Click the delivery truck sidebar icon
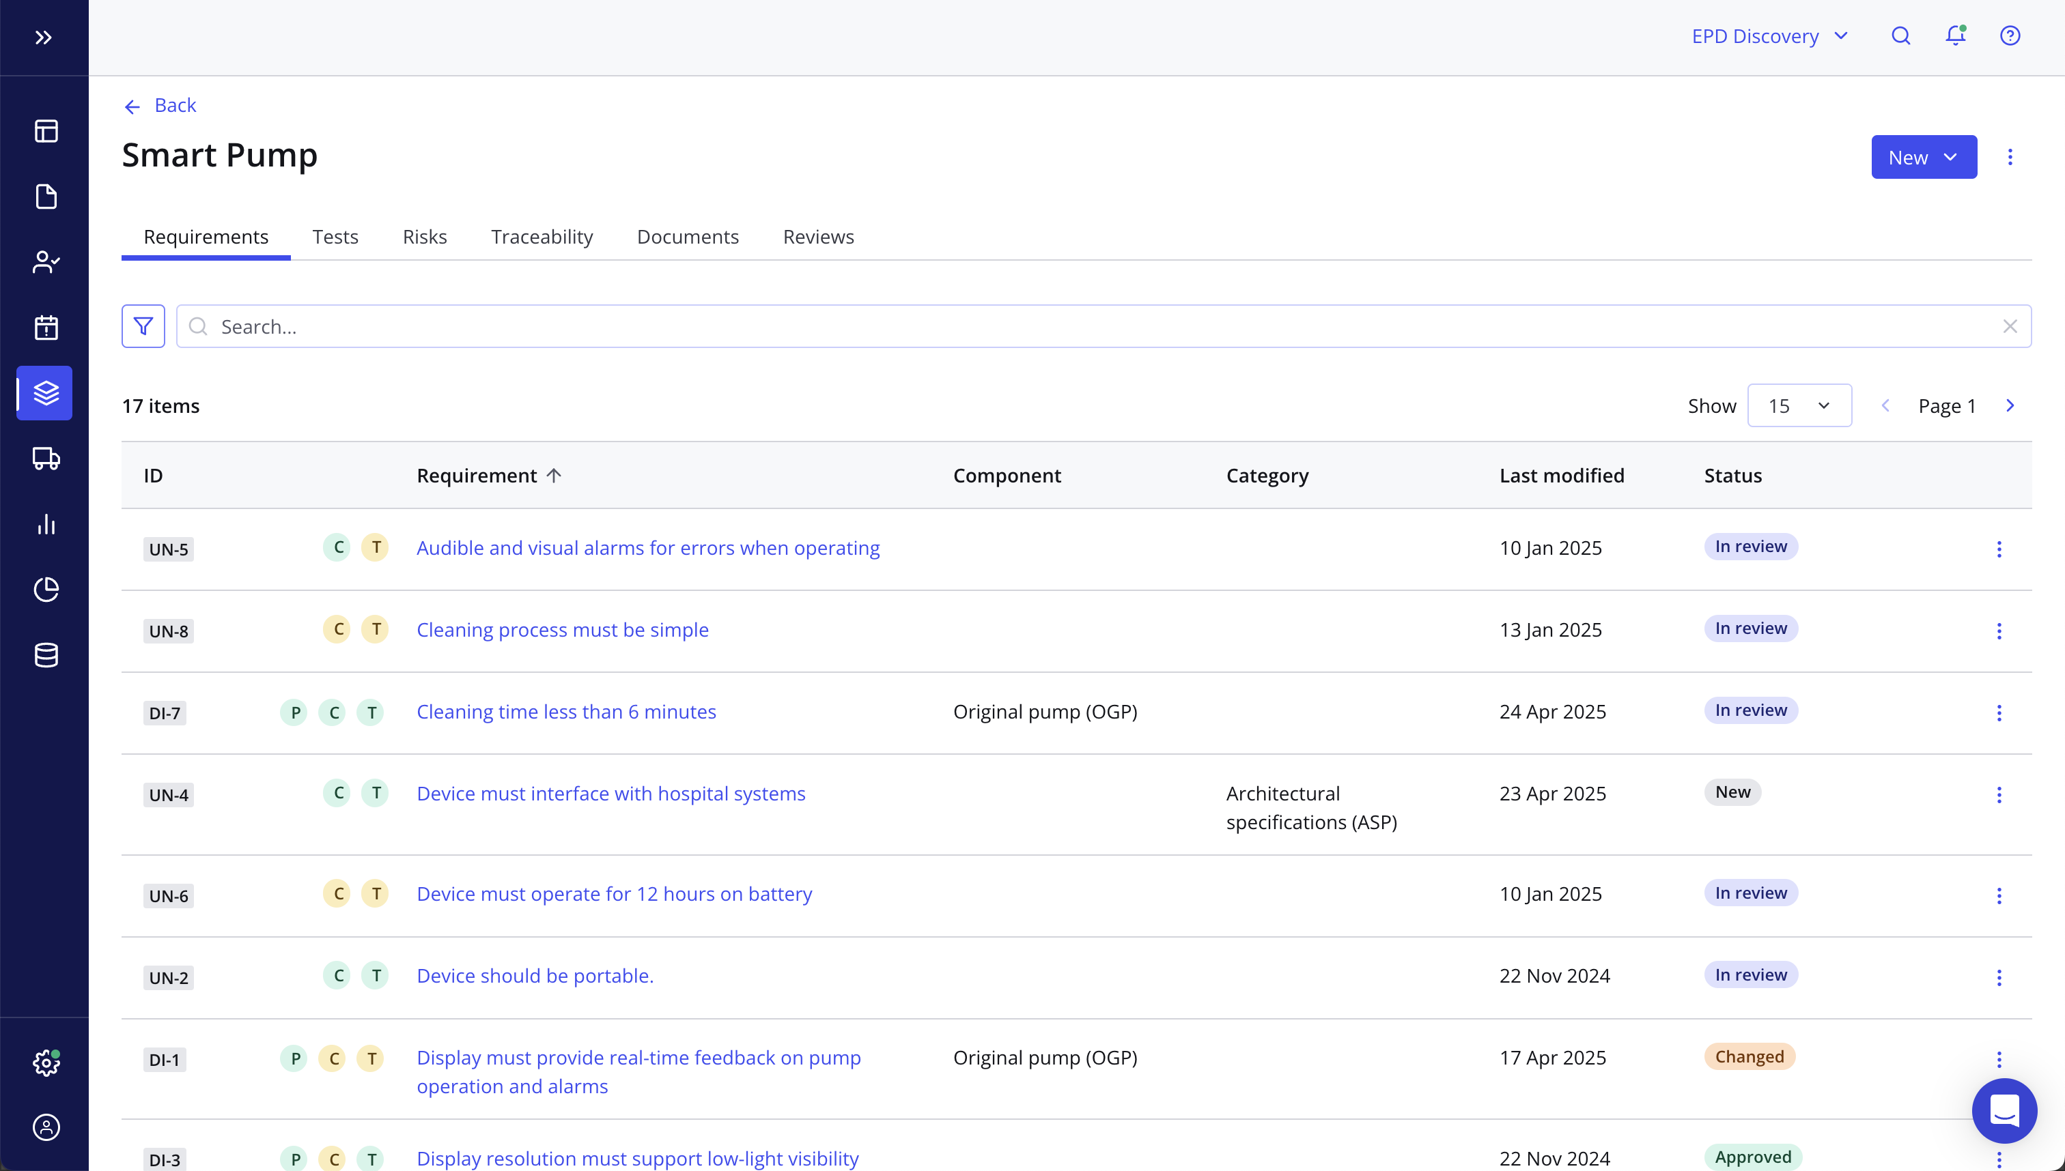The height and width of the screenshot is (1171, 2065). point(46,459)
